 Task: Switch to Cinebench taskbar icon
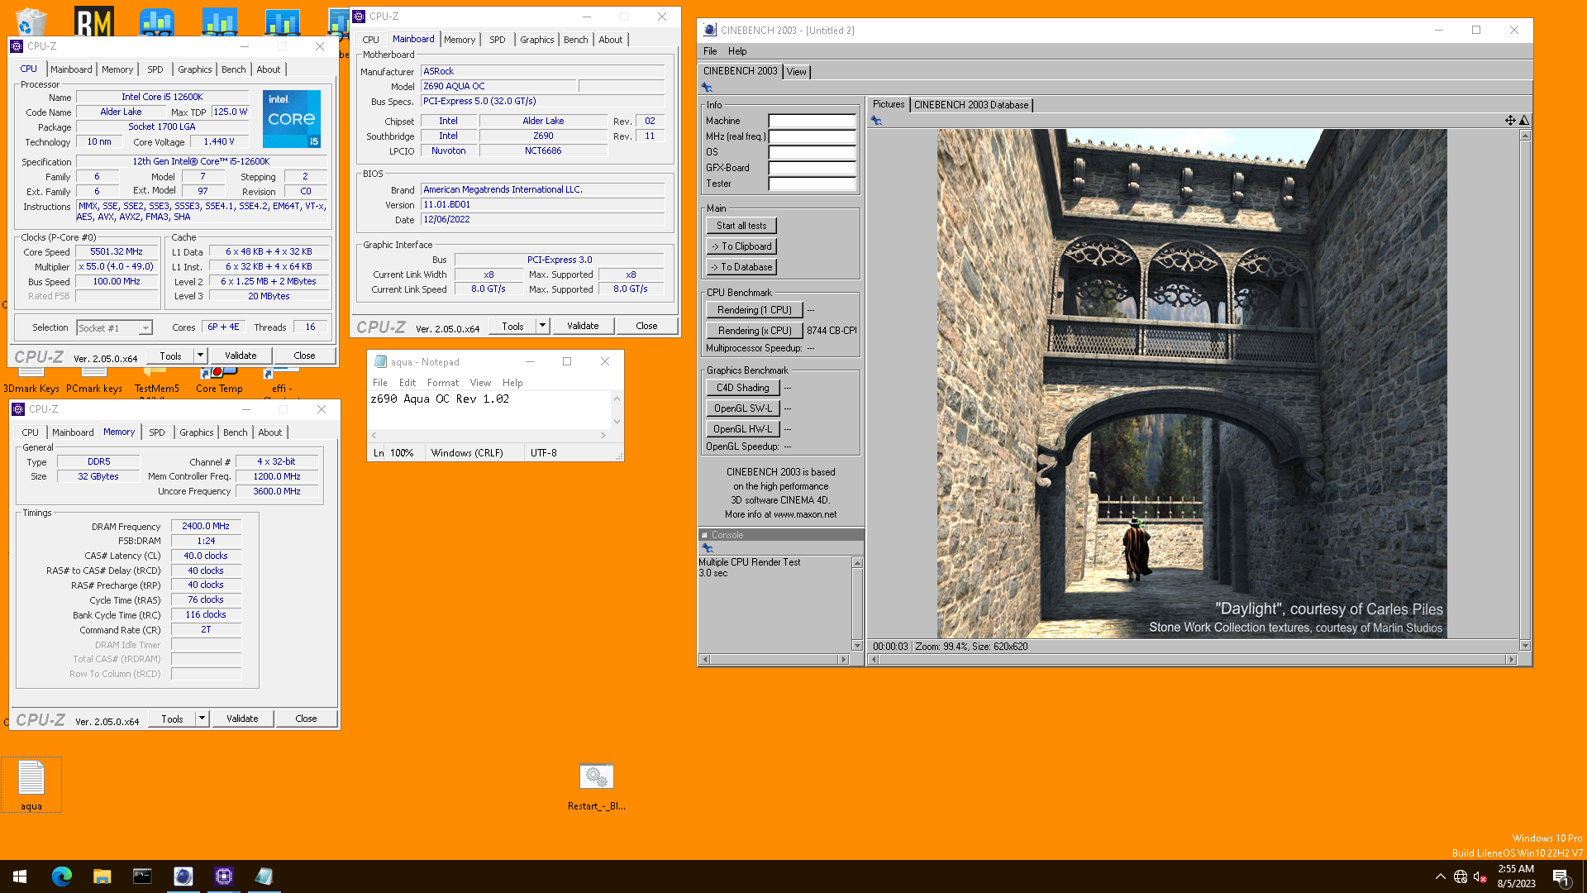(x=183, y=876)
